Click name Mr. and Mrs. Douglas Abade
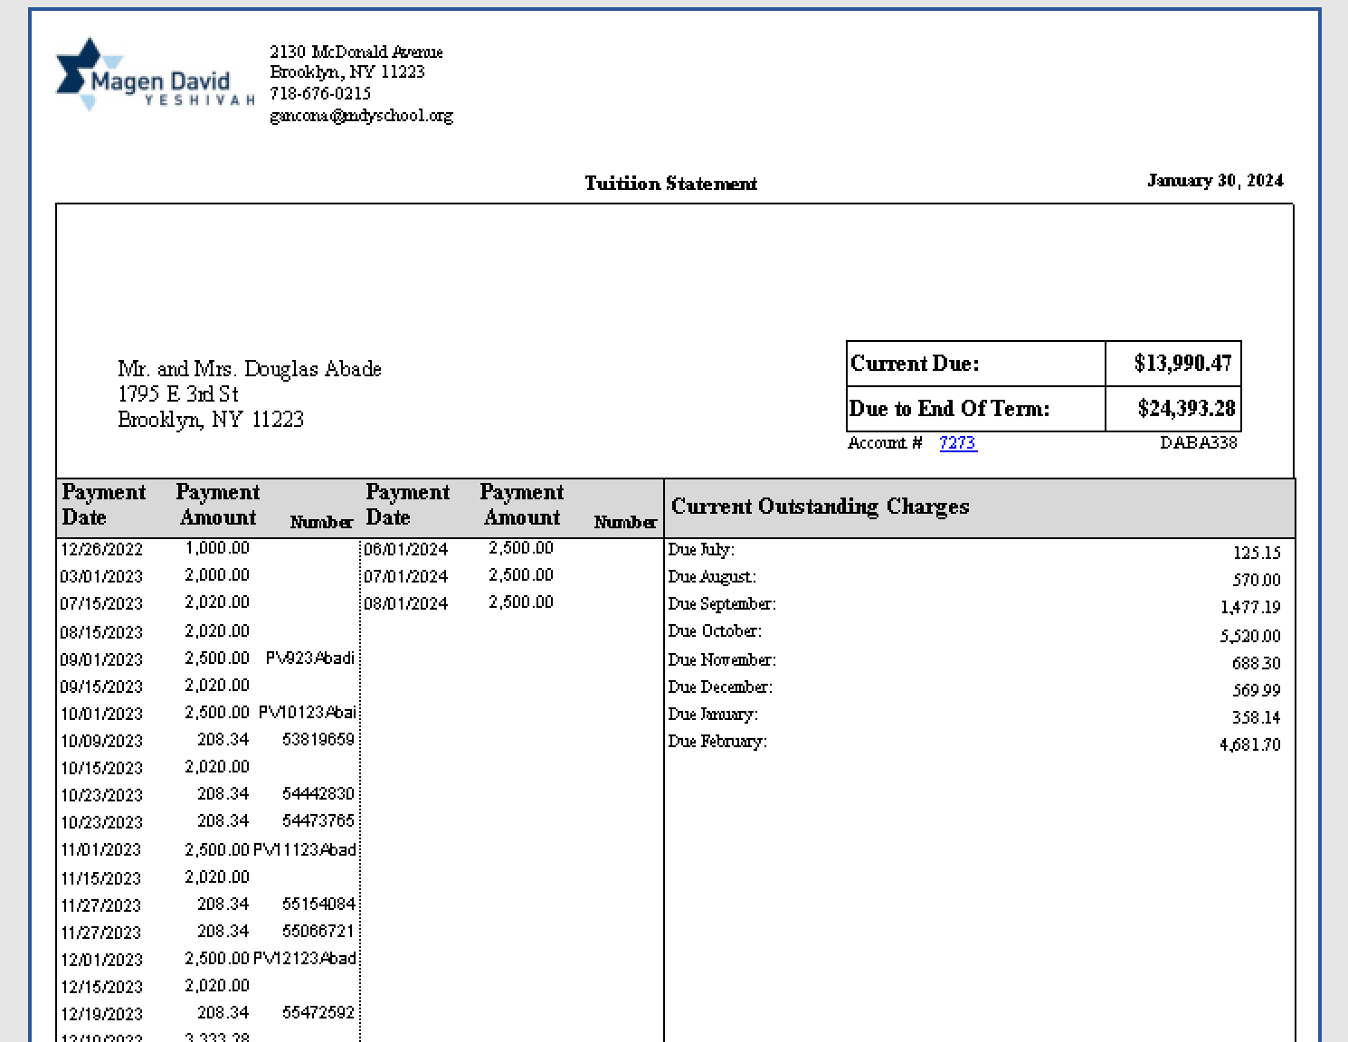1348x1042 pixels. (x=250, y=369)
